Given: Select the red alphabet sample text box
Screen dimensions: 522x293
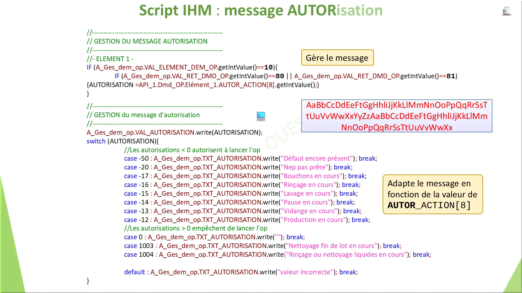Looking at the screenshot, I should [396, 116].
